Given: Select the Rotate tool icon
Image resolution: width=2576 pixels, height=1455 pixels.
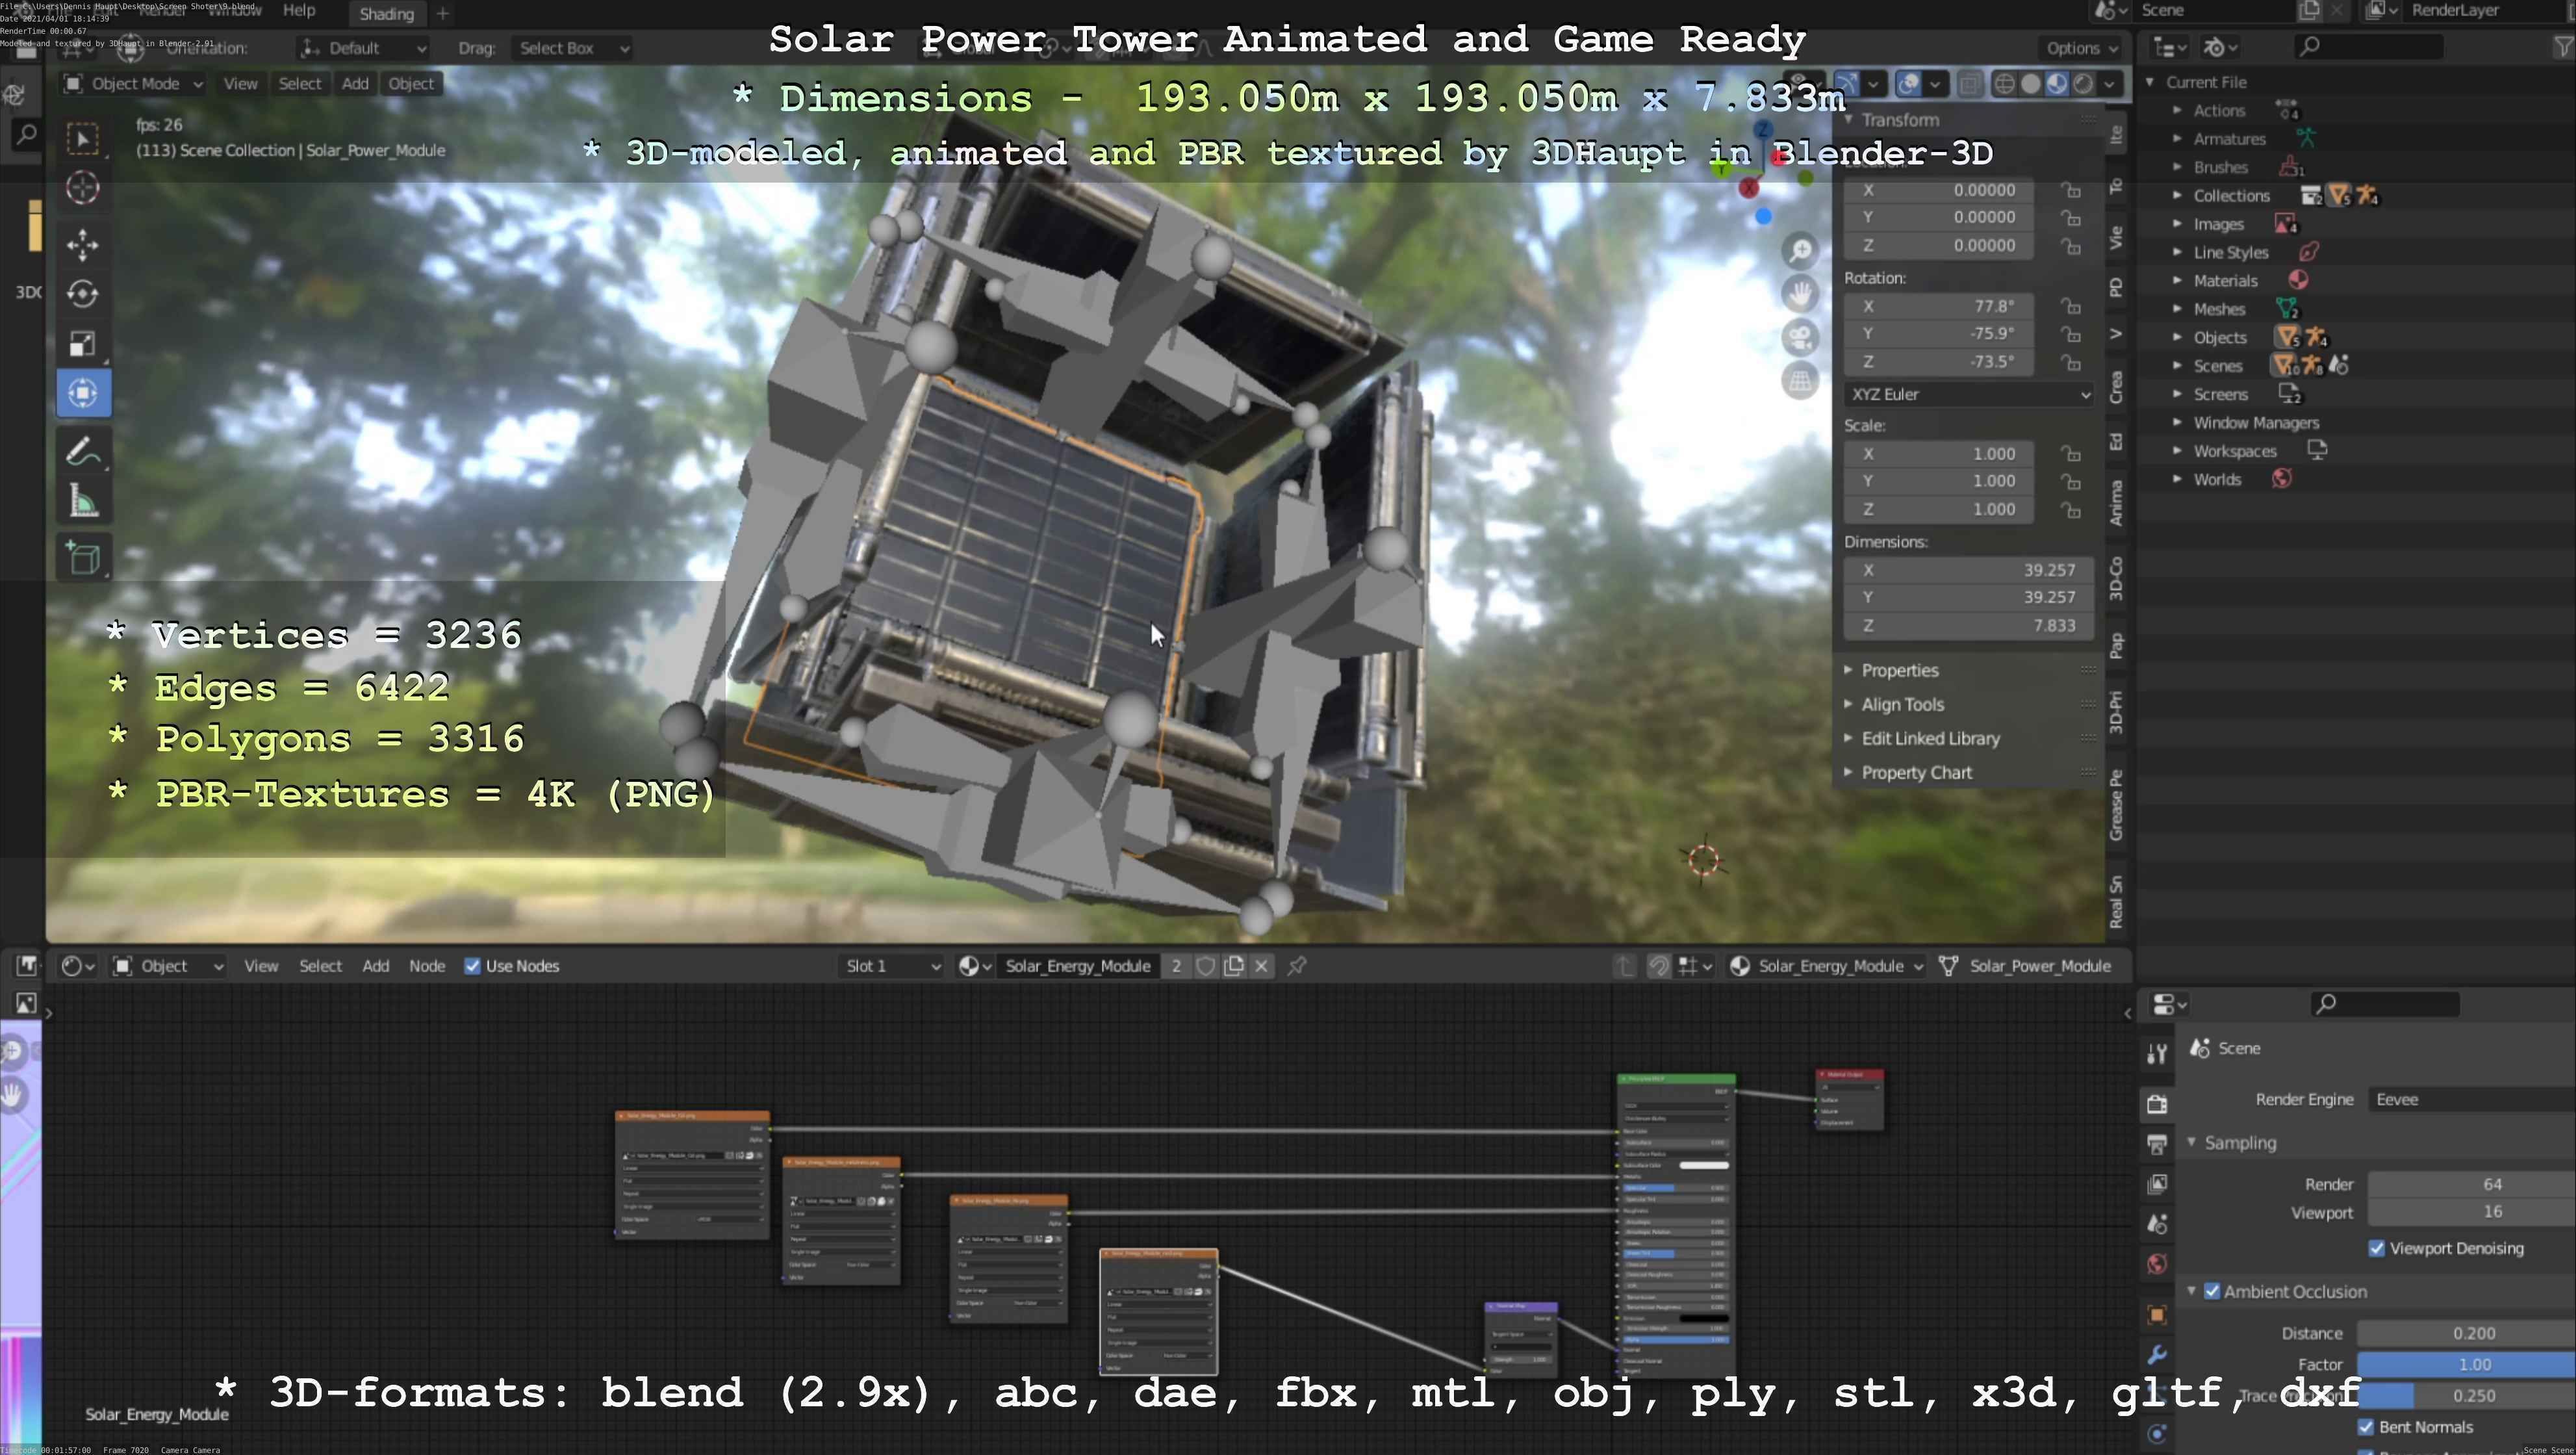Looking at the screenshot, I should pyautogui.click(x=83, y=293).
